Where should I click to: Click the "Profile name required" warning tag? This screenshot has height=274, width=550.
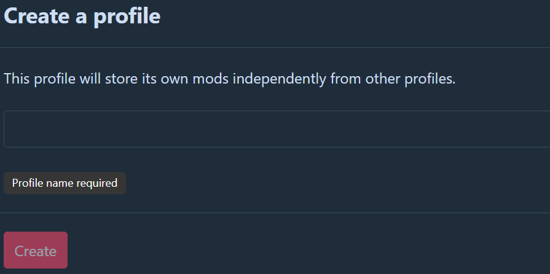(65, 183)
